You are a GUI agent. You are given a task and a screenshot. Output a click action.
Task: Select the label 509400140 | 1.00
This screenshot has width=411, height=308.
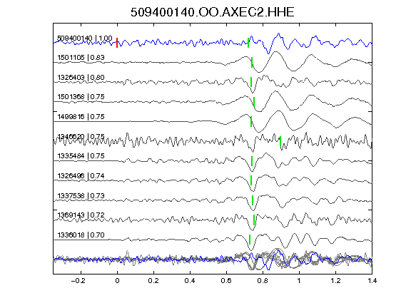point(85,38)
